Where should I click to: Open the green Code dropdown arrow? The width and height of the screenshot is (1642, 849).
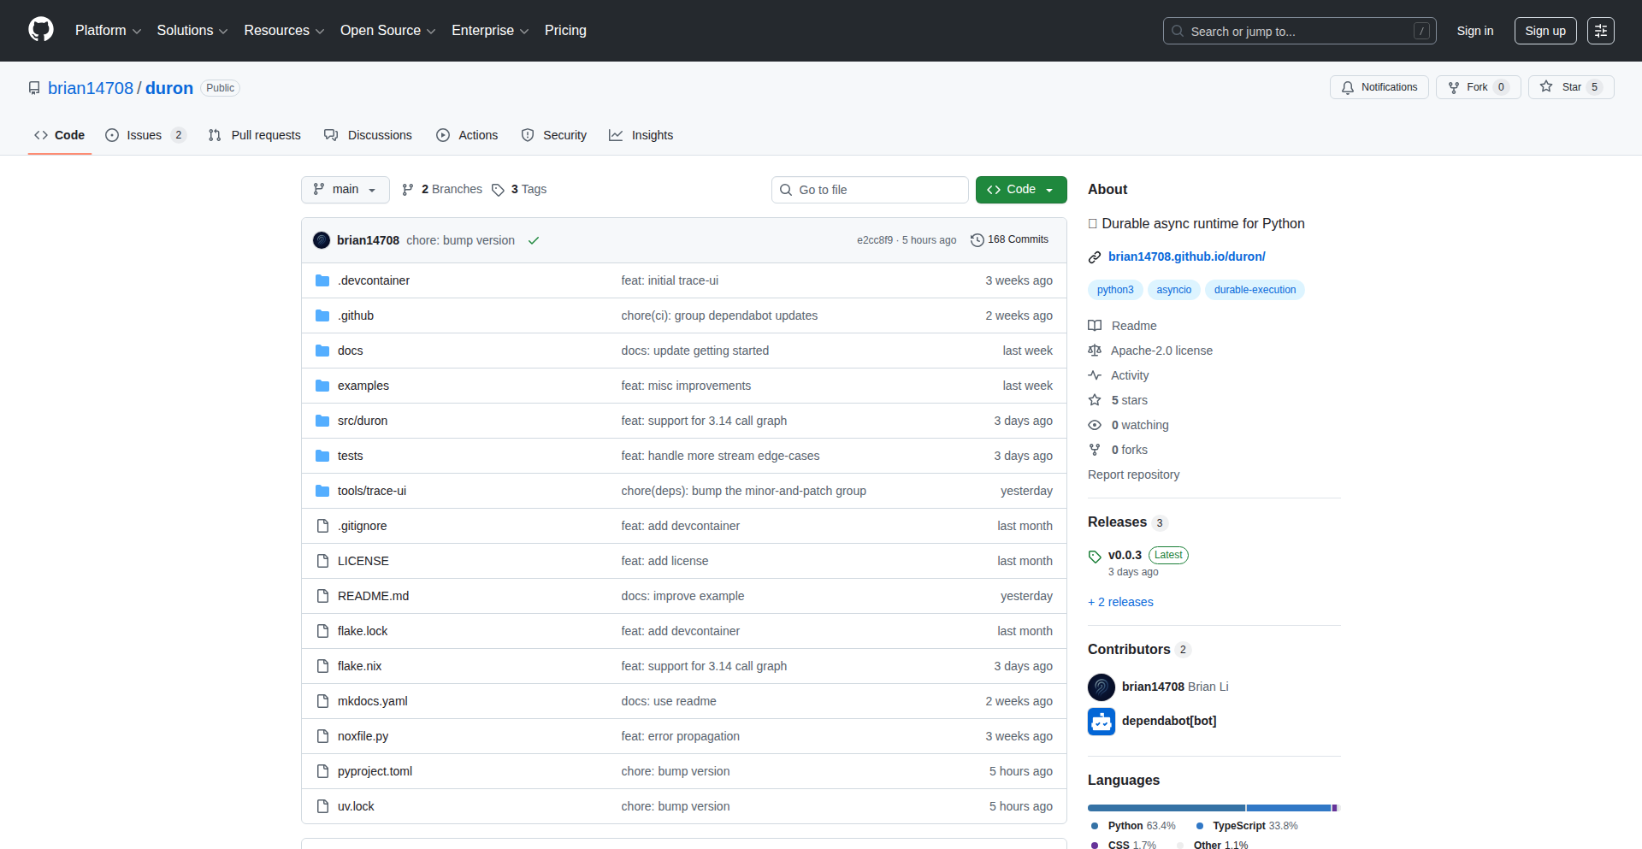click(1049, 189)
